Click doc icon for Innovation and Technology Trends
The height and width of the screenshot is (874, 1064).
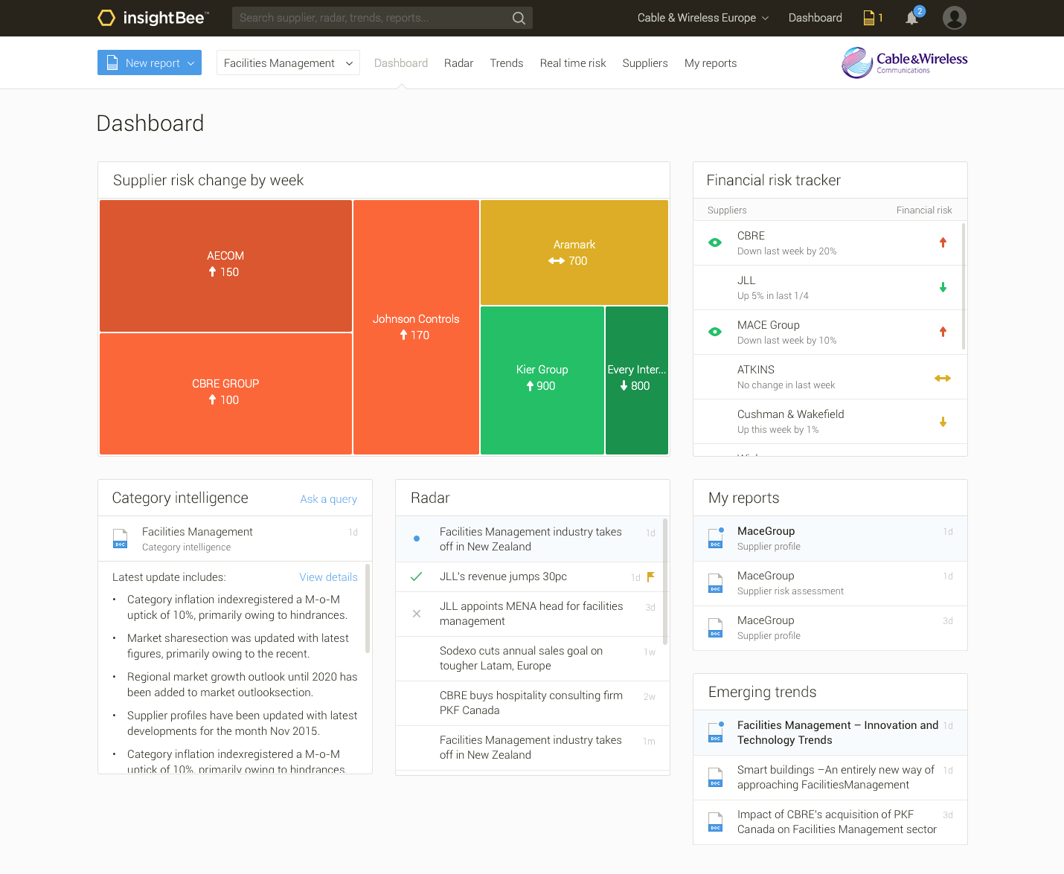(x=715, y=732)
